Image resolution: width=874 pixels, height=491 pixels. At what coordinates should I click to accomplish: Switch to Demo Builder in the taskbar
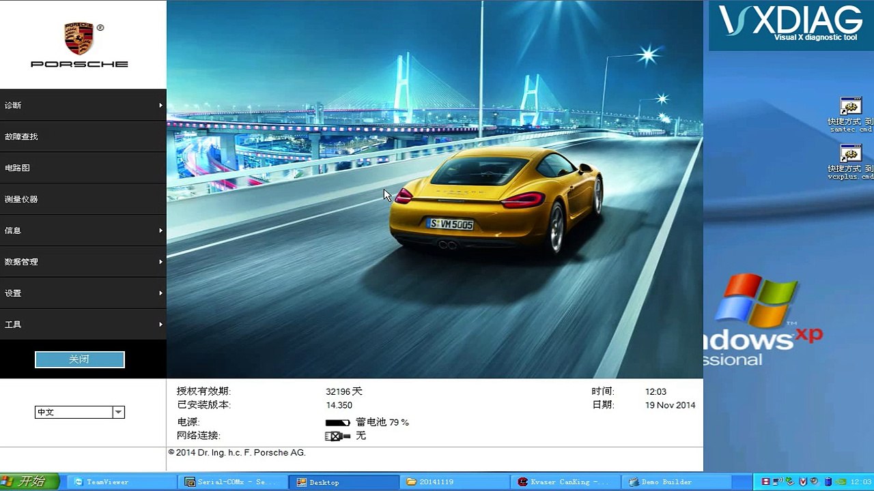point(677,482)
